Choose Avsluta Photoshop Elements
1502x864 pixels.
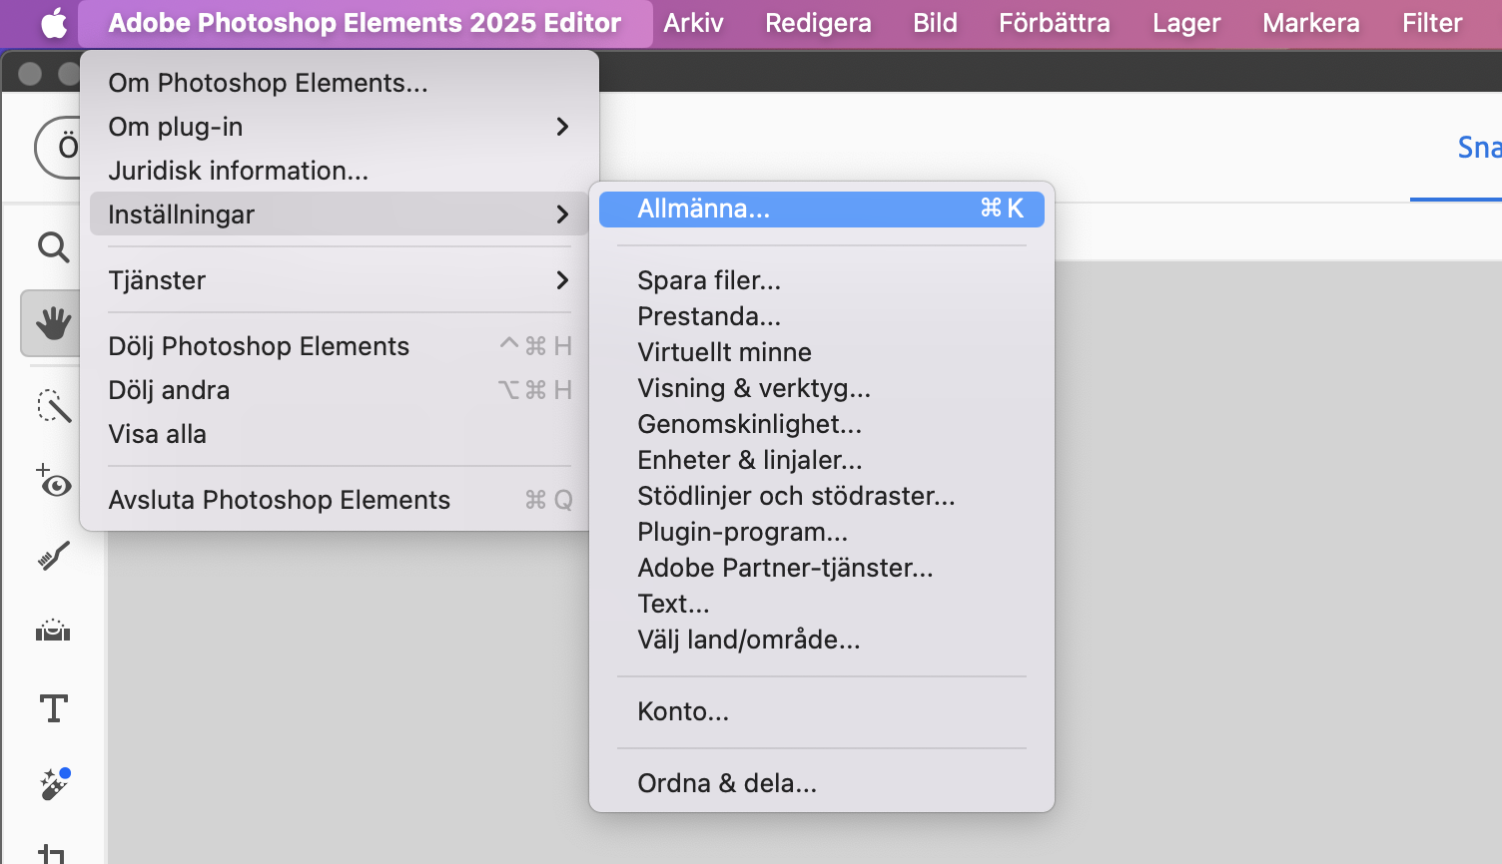tap(339, 500)
